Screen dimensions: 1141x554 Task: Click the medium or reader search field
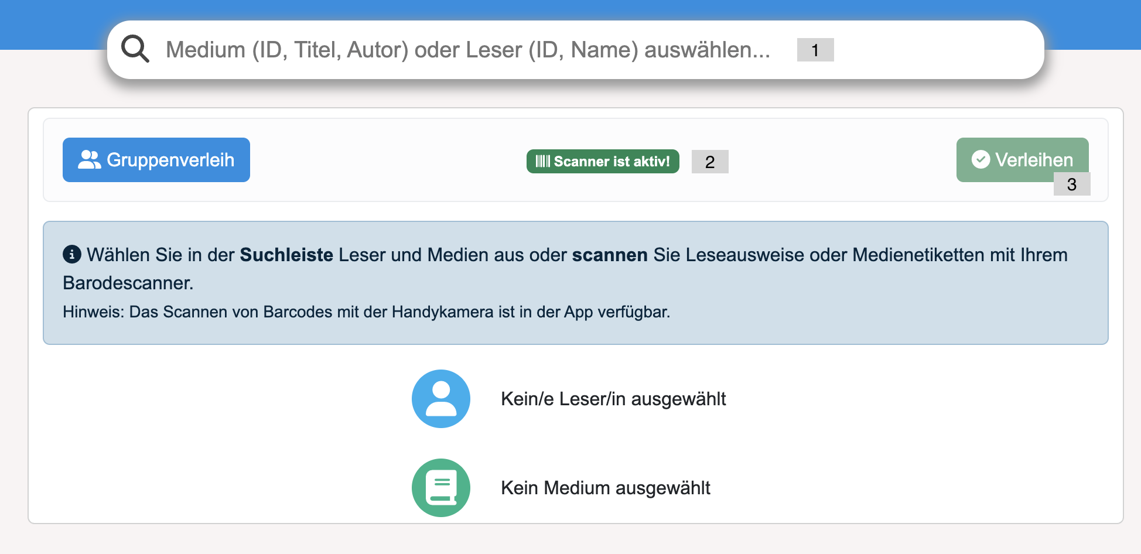[469, 50]
